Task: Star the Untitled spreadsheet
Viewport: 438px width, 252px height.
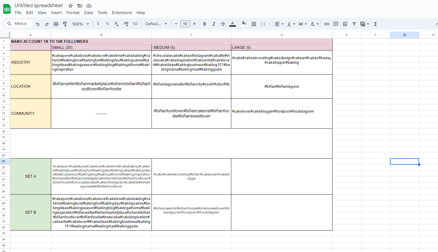Action: tap(71, 6)
